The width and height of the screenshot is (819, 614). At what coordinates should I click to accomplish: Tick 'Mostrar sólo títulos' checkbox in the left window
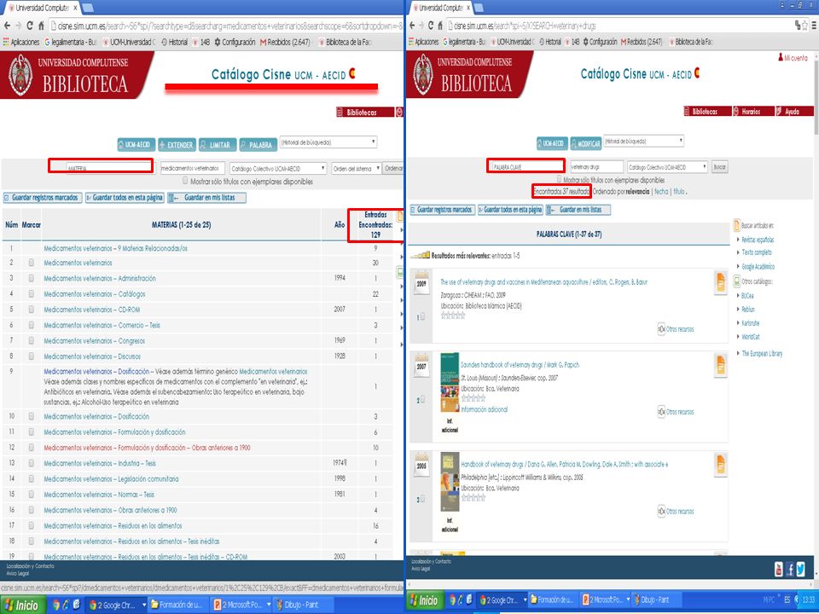(185, 181)
